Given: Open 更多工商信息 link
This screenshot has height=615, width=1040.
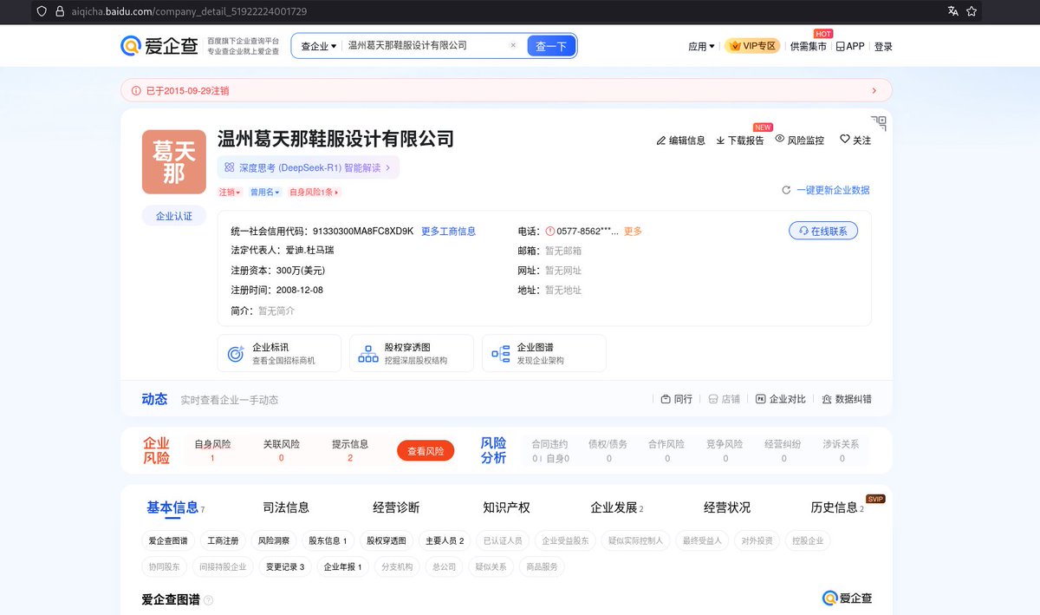Looking at the screenshot, I should pos(450,231).
